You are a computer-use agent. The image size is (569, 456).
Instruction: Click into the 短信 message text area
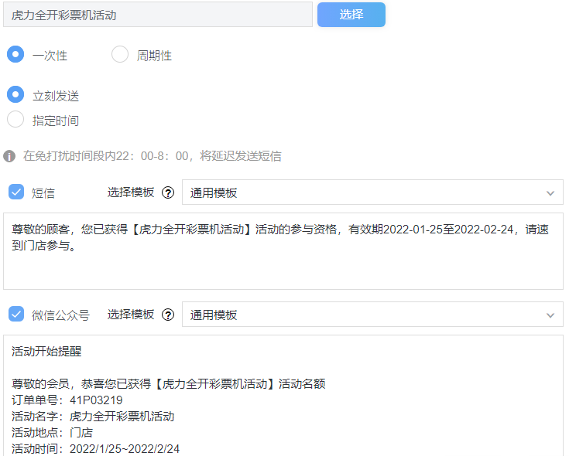click(x=283, y=251)
